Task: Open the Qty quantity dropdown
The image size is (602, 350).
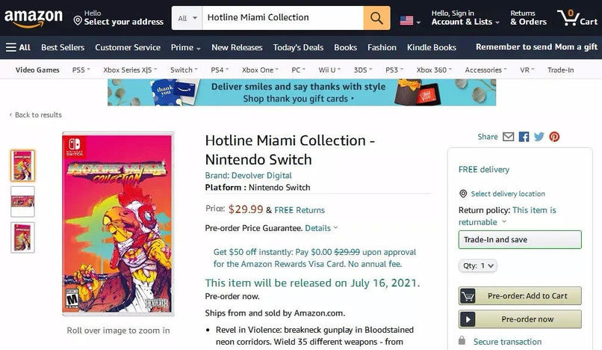Action: click(x=477, y=265)
